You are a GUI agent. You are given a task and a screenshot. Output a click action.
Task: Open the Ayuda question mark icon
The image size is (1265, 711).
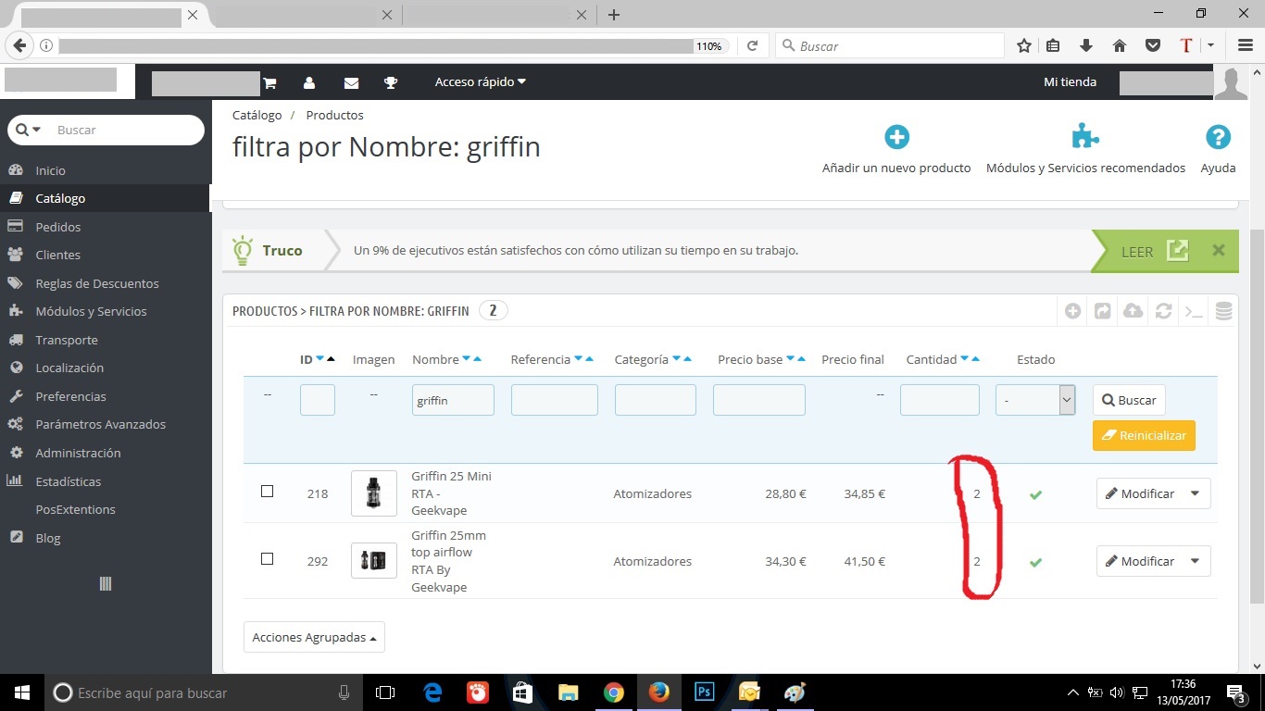pos(1218,137)
